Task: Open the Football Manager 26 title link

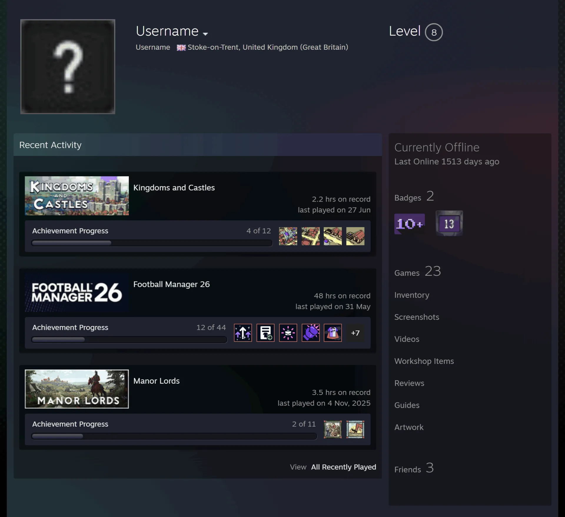Action: pyautogui.click(x=172, y=284)
